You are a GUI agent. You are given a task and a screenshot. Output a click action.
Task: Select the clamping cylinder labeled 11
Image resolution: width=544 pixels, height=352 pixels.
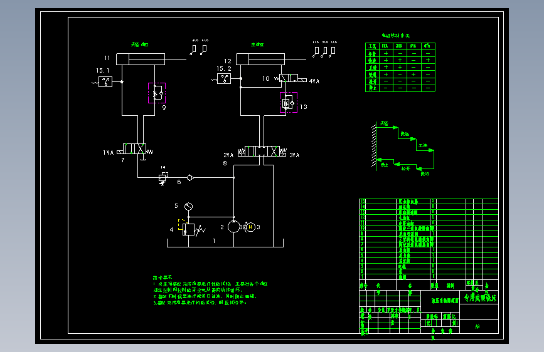click(141, 59)
